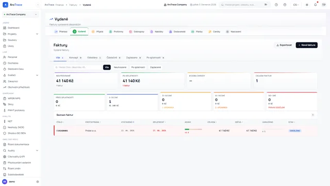This screenshot has height=186, width=330.
Task: Sort by the Vystaveno column header
Action: 127,122
